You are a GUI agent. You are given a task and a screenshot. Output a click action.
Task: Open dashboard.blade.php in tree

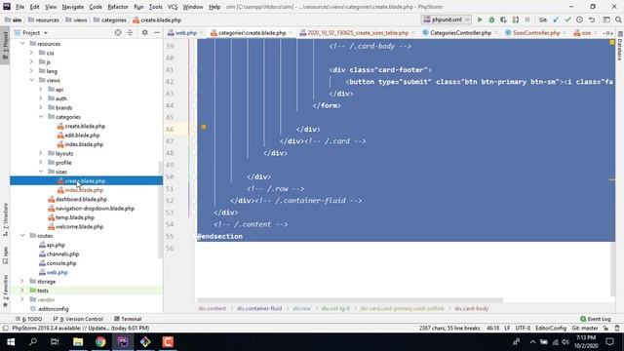tap(81, 199)
